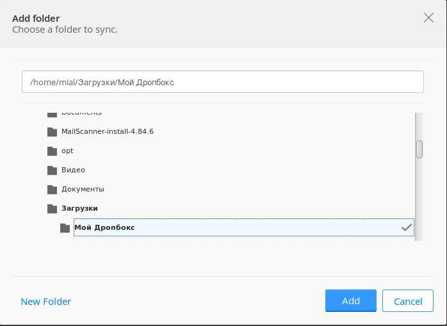Close the Add folder dialog
This screenshot has width=447, height=326.
click(428, 18)
